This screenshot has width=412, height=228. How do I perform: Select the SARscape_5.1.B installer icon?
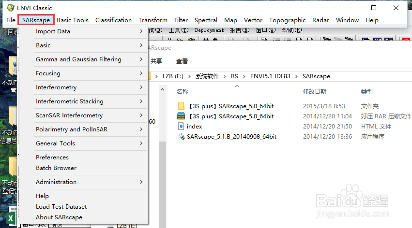point(181,137)
